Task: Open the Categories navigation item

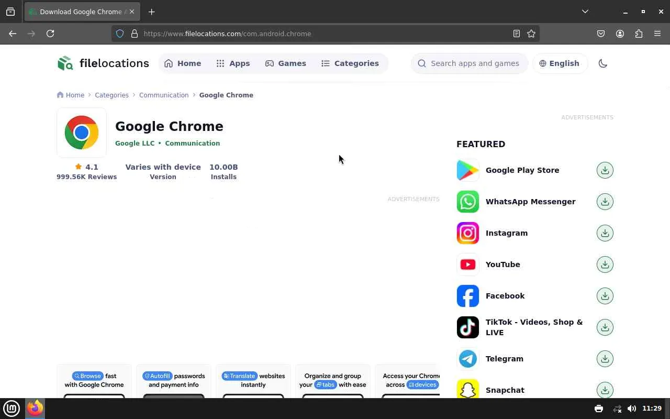Action: click(x=350, y=63)
